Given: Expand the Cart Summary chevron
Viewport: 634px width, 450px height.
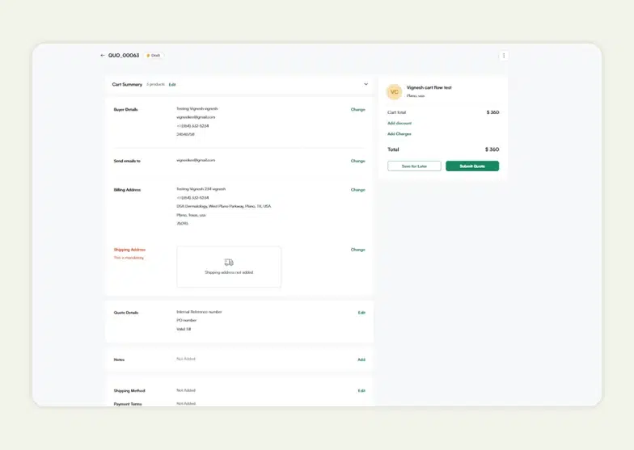Looking at the screenshot, I should [x=366, y=84].
